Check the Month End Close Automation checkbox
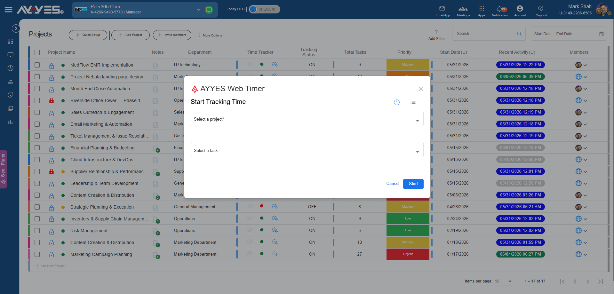This screenshot has width=614, height=294. pos(37,89)
